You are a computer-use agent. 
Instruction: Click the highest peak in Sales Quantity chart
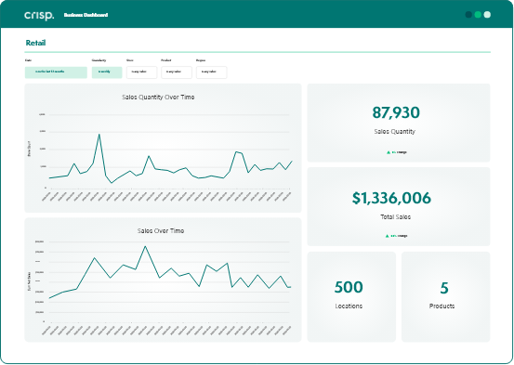pos(99,135)
